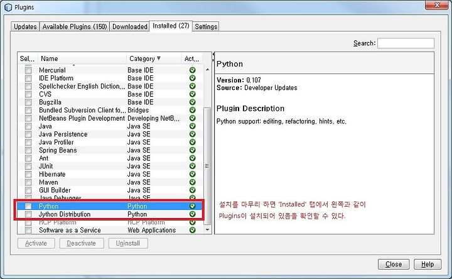The width and height of the screenshot is (452, 279).
Task: Open Help for the Plugins dialog
Action: pos(428,264)
